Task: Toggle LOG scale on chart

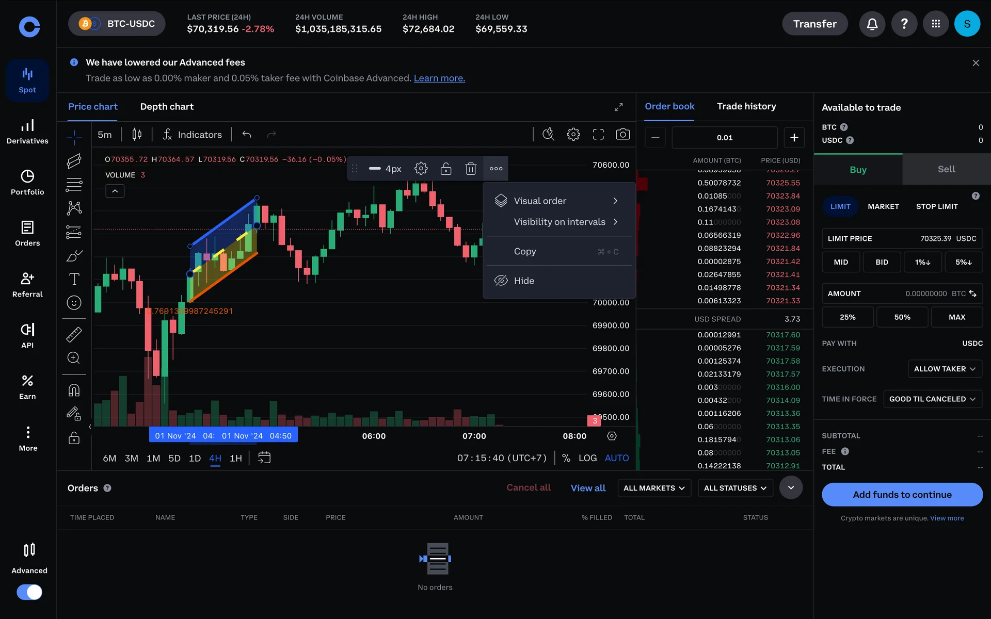Action: (587, 458)
